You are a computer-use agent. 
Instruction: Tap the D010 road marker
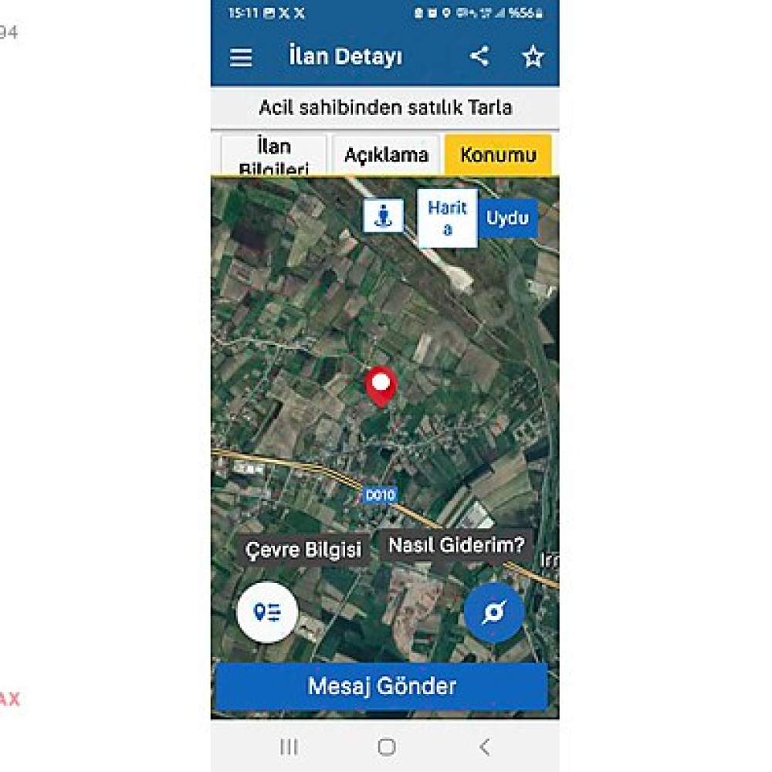click(380, 495)
